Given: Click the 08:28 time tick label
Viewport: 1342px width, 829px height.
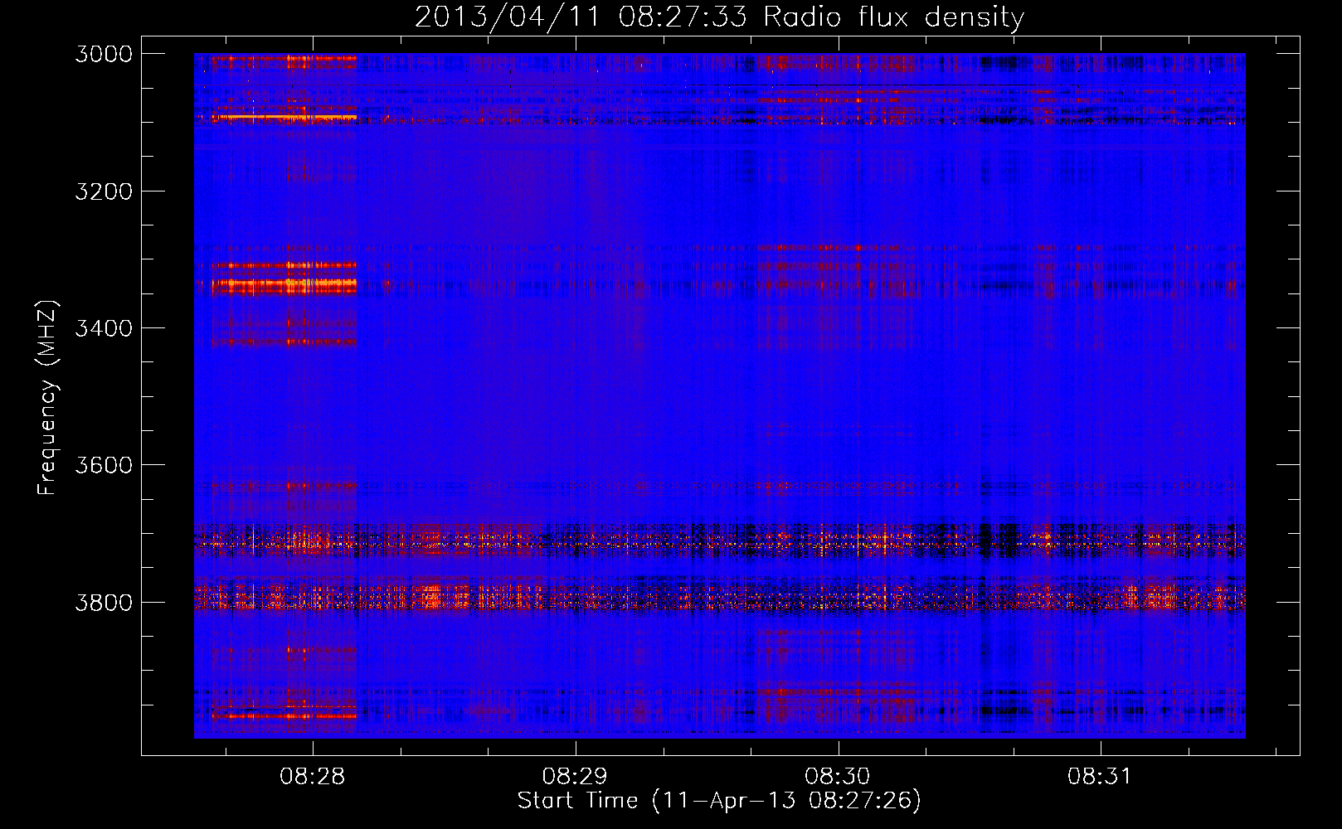Looking at the screenshot, I should pos(312,777).
